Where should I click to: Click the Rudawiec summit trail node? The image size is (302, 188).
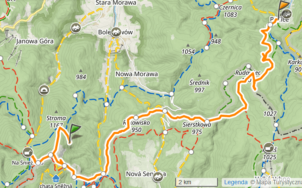click(x=248, y=66)
